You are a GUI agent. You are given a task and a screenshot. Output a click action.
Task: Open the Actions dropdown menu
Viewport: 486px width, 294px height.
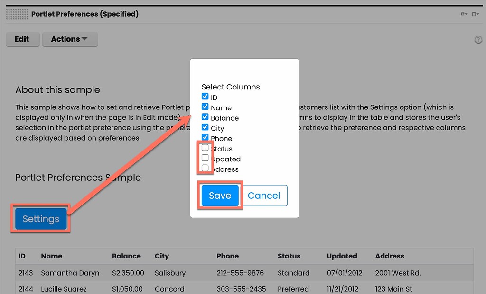(70, 39)
